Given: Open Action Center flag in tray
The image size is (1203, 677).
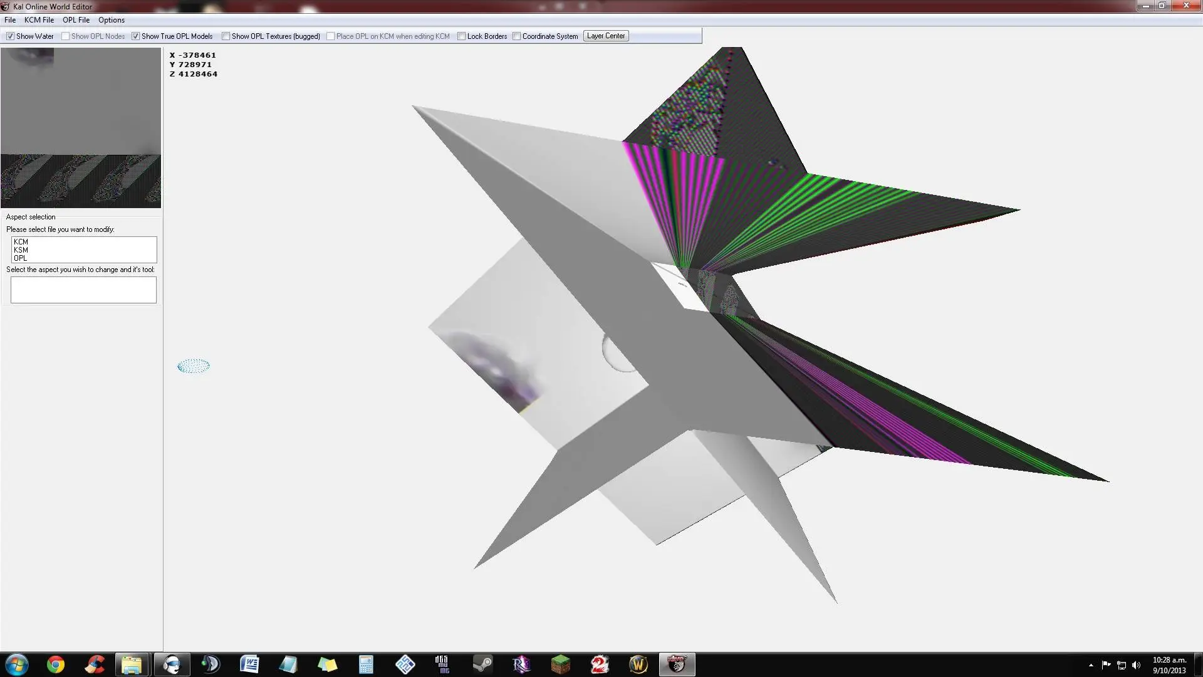Looking at the screenshot, I should click(x=1106, y=665).
